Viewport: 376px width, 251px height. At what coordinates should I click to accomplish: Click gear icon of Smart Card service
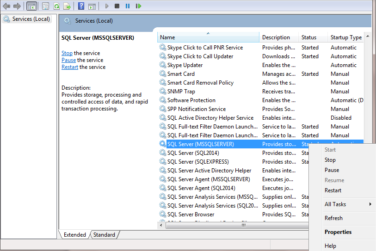(163, 74)
